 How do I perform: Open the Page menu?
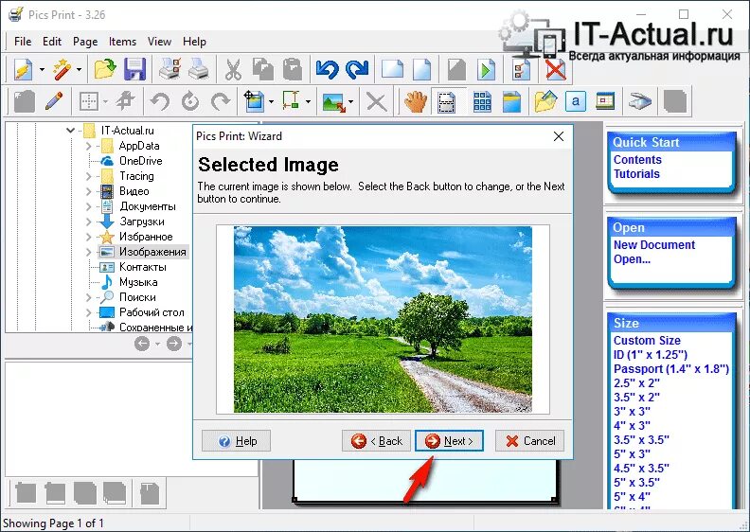[85, 42]
